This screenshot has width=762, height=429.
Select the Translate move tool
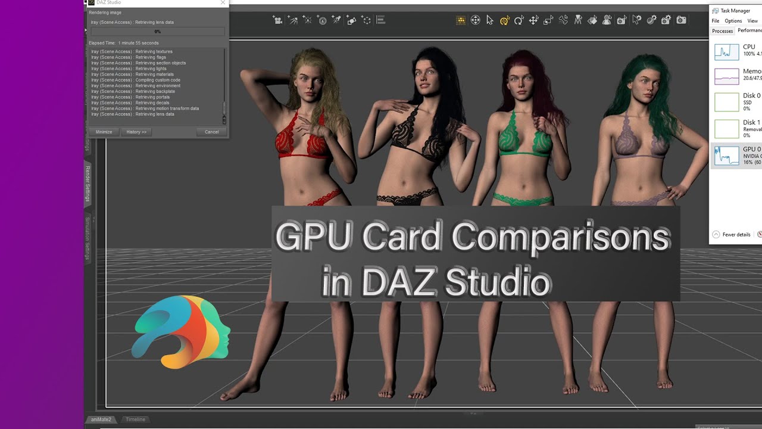(534, 20)
